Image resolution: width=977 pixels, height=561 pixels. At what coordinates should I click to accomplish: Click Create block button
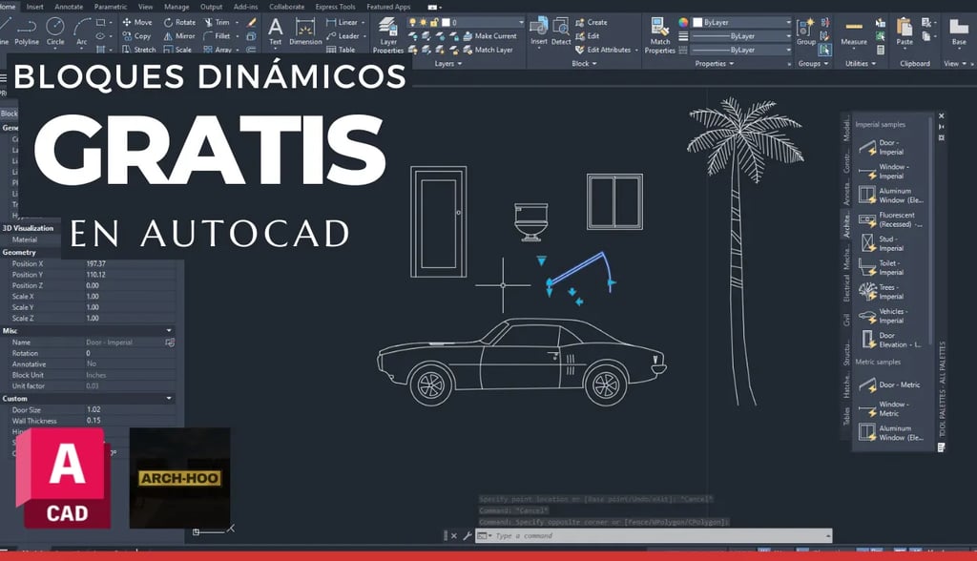(x=592, y=22)
